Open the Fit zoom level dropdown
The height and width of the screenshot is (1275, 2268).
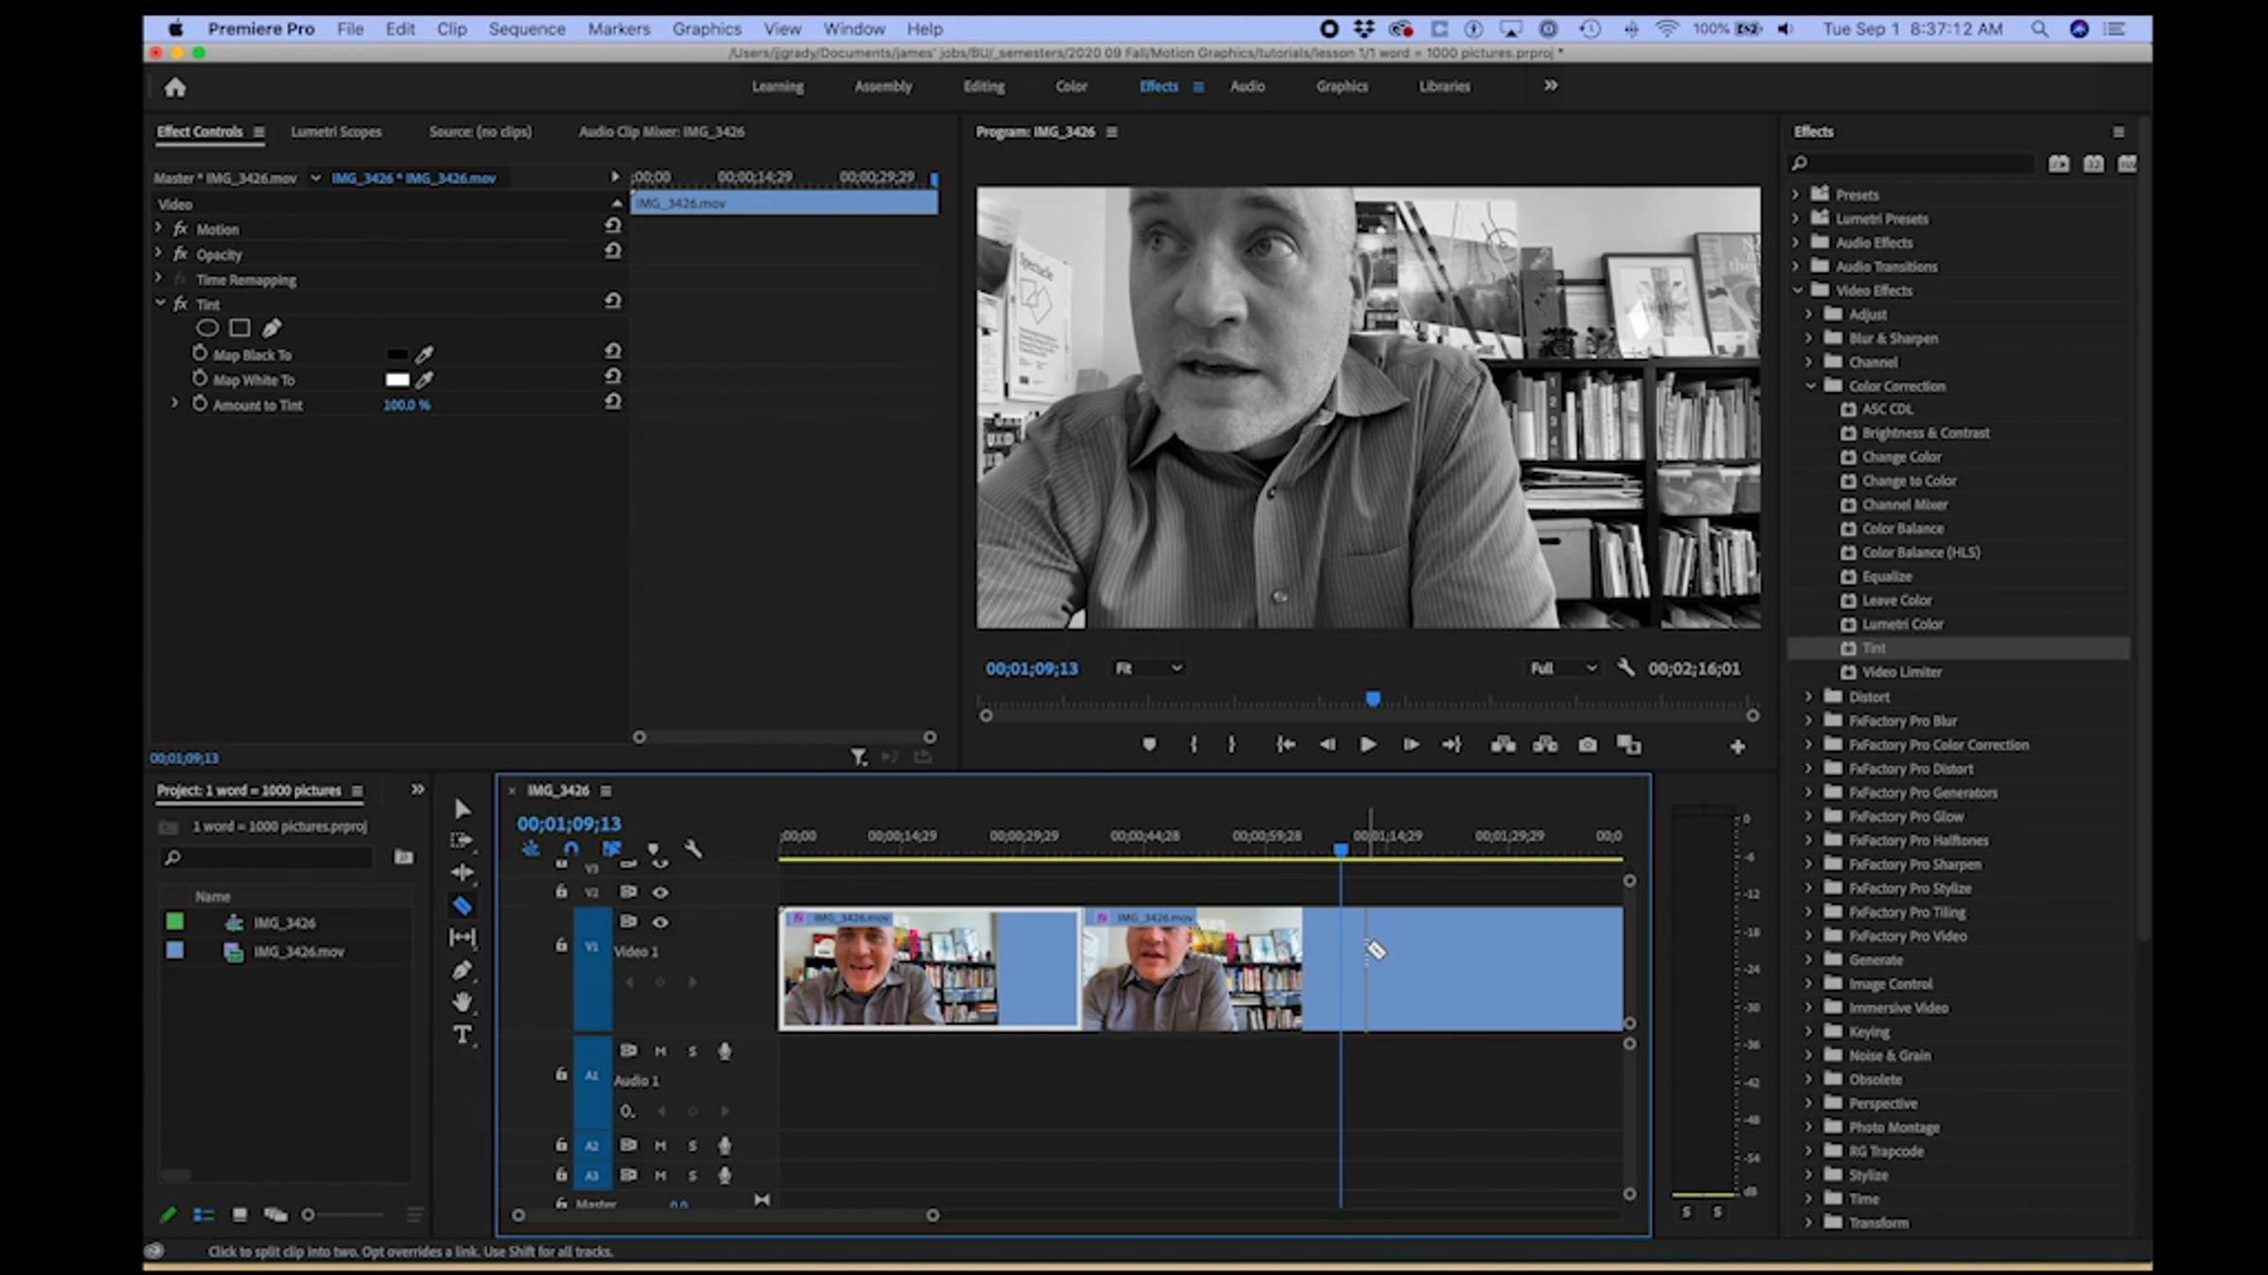tap(1148, 668)
